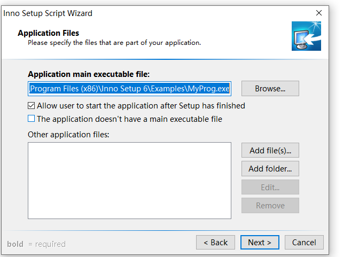This screenshot has width=343, height=257.
Task: Cancel the script wizard
Action: (x=304, y=243)
